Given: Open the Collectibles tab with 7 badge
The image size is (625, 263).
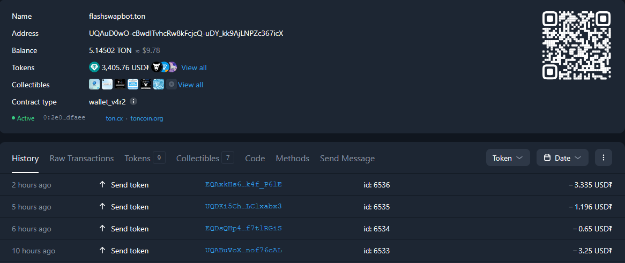Looking at the screenshot, I should point(205,158).
